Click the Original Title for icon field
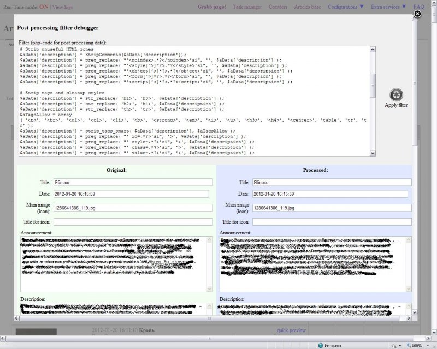Image resolution: width=437 pixels, height=349 pixels. pyautogui.click(x=133, y=222)
